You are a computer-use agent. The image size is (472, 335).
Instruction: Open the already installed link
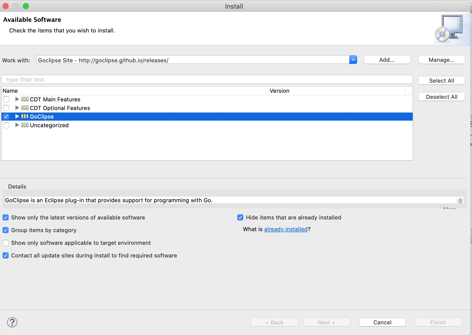(x=286, y=229)
